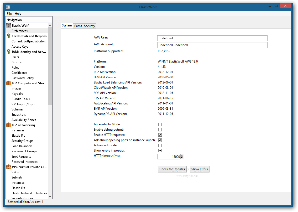Toggle Ask about opening ports checkbox
The width and height of the screenshot is (298, 212).
coord(160,140)
